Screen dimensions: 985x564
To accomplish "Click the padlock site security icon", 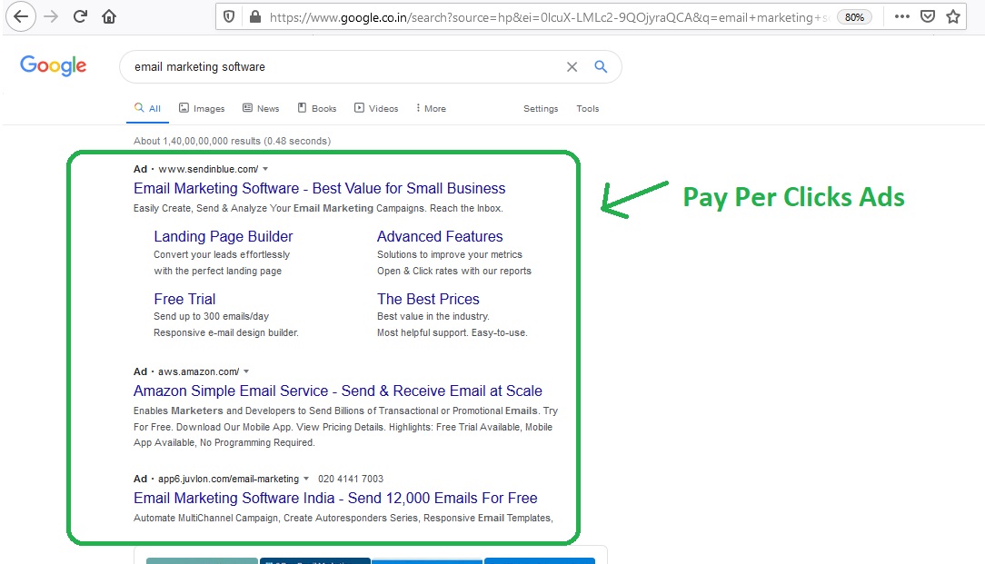I will 254,16.
